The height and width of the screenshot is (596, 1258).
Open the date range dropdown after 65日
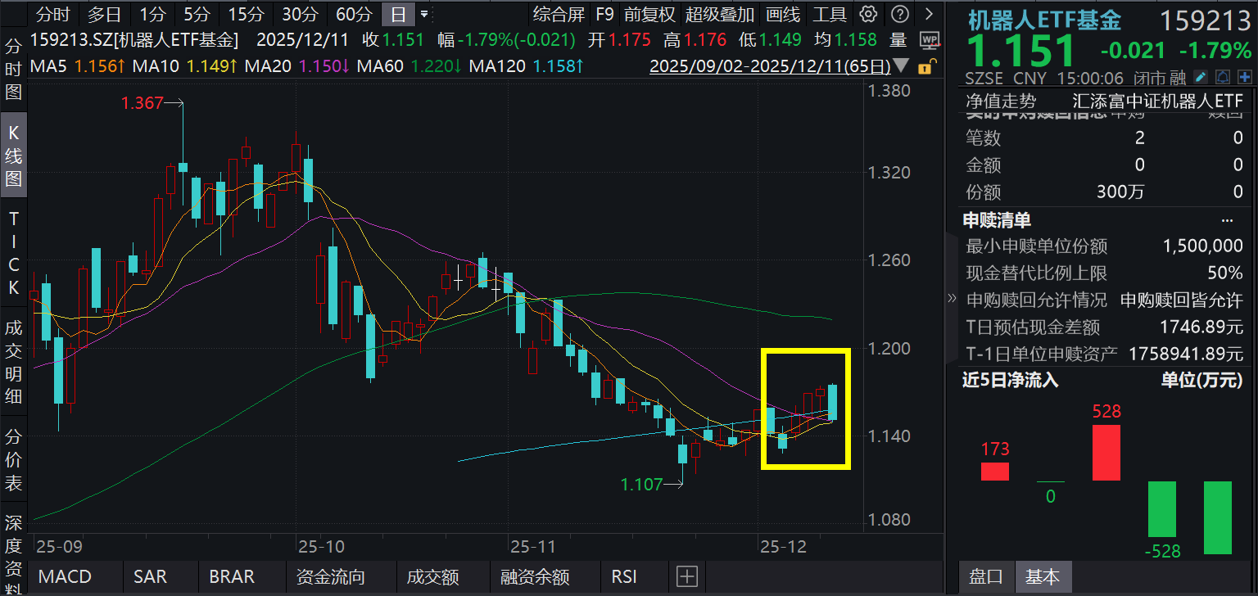(x=902, y=65)
